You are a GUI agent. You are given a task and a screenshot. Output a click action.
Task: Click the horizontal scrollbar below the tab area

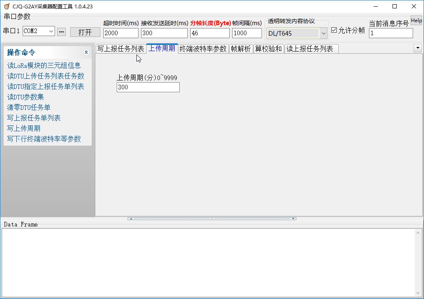(212, 218)
